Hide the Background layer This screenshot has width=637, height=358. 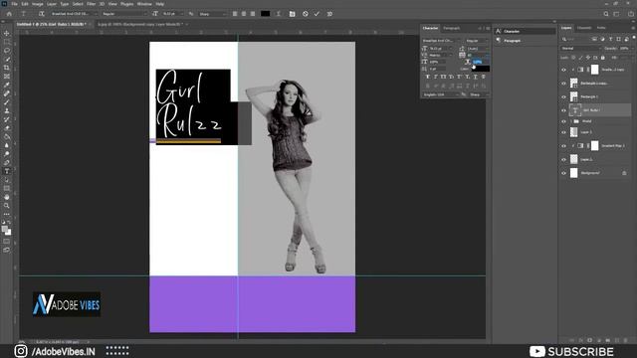point(563,173)
